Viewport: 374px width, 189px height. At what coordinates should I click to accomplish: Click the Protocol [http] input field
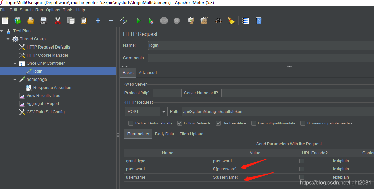click(x=167, y=93)
